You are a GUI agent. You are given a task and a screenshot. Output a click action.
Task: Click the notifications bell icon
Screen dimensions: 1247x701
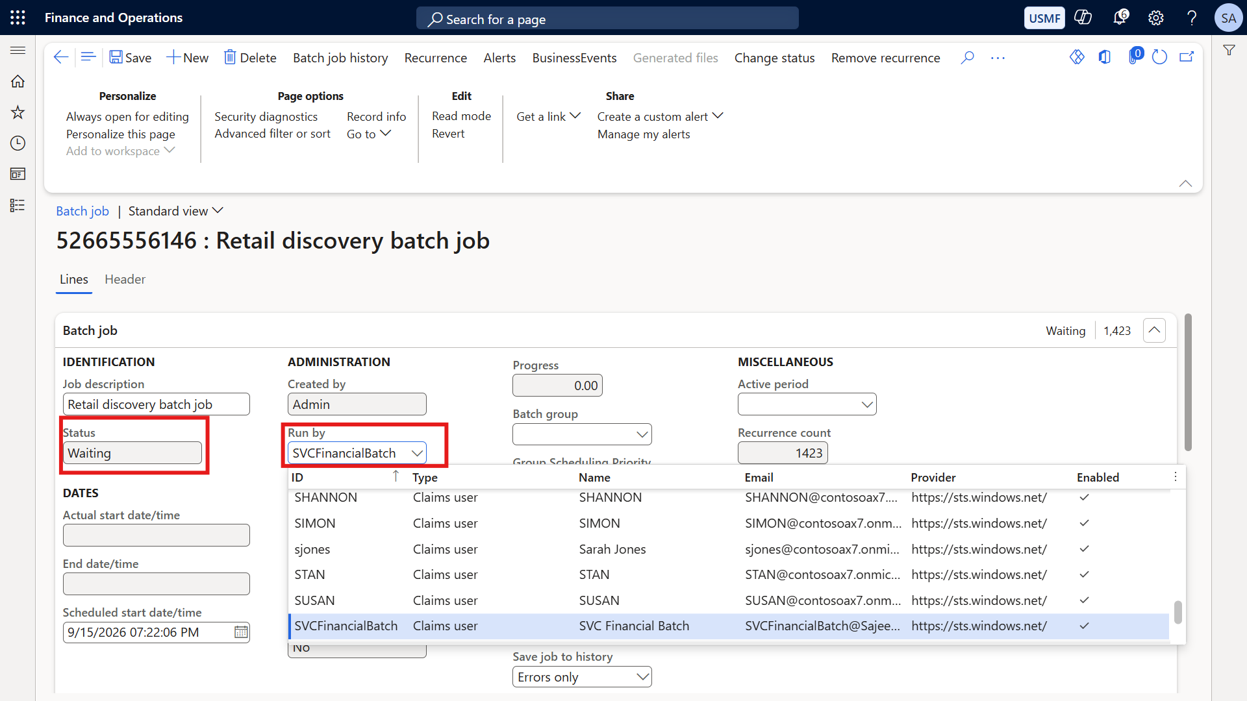(1120, 18)
